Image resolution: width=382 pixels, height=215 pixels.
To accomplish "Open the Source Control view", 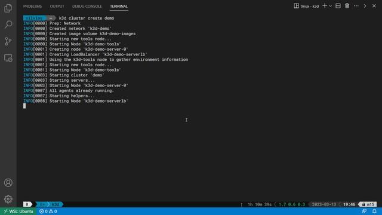I will point(8,41).
